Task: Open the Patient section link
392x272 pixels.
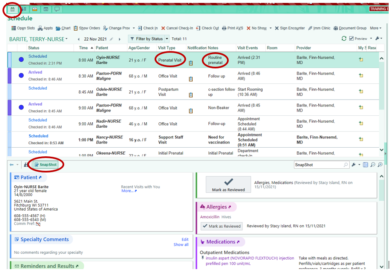Action: pyautogui.click(x=29, y=177)
